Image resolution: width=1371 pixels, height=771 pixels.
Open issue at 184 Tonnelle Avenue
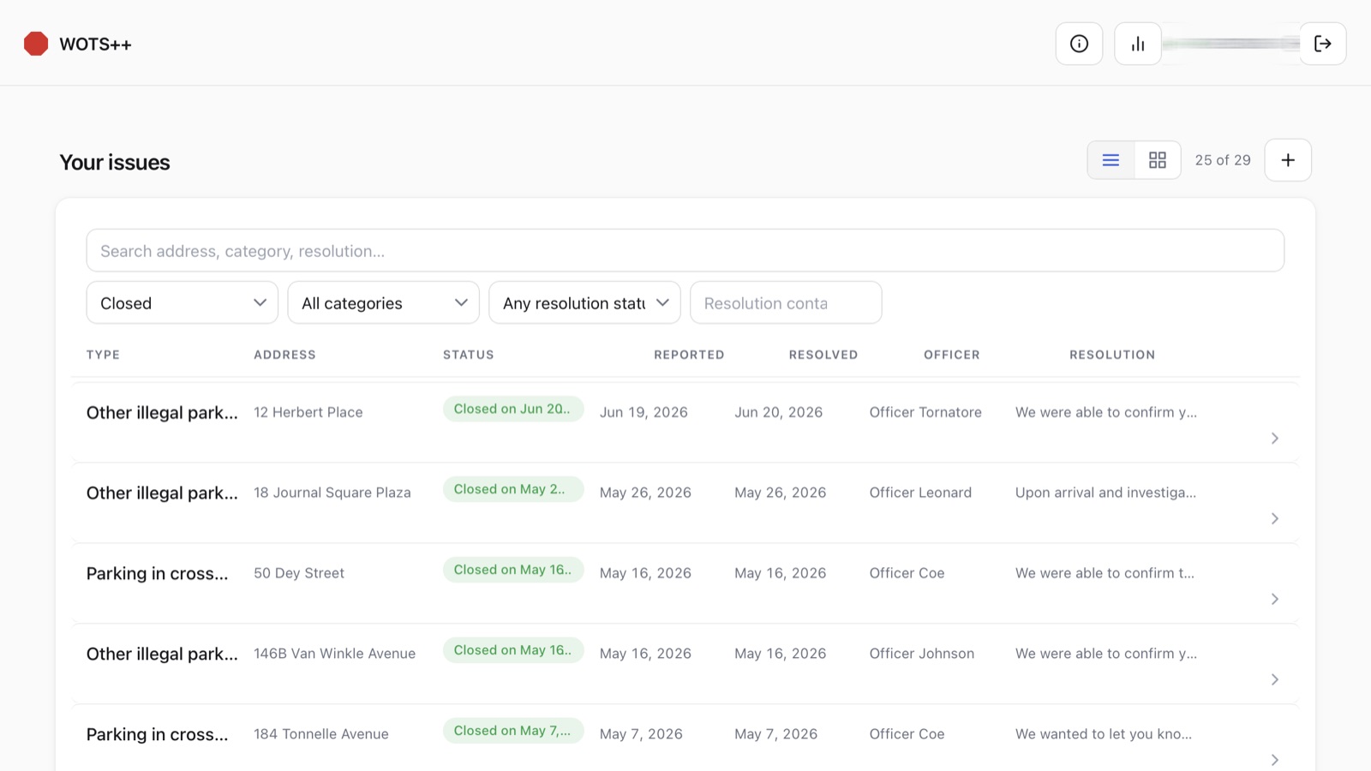coord(685,738)
